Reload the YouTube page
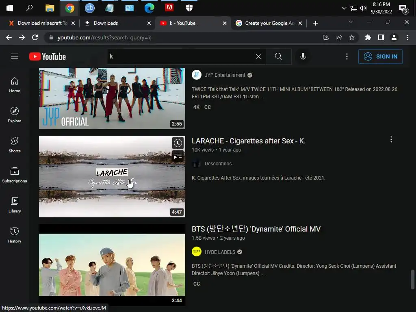 (x=35, y=38)
